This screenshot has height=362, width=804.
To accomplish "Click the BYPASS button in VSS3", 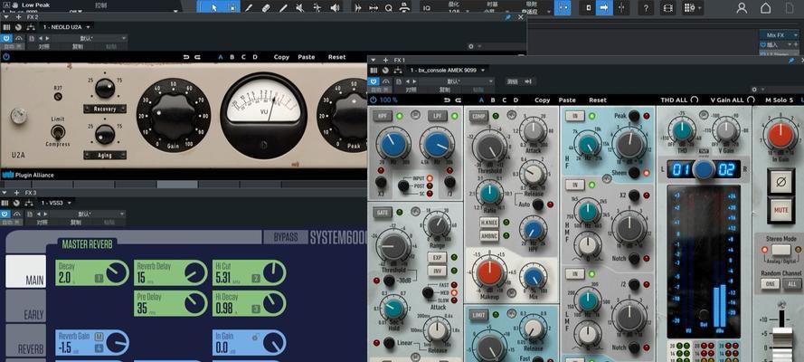I will 286,238.
